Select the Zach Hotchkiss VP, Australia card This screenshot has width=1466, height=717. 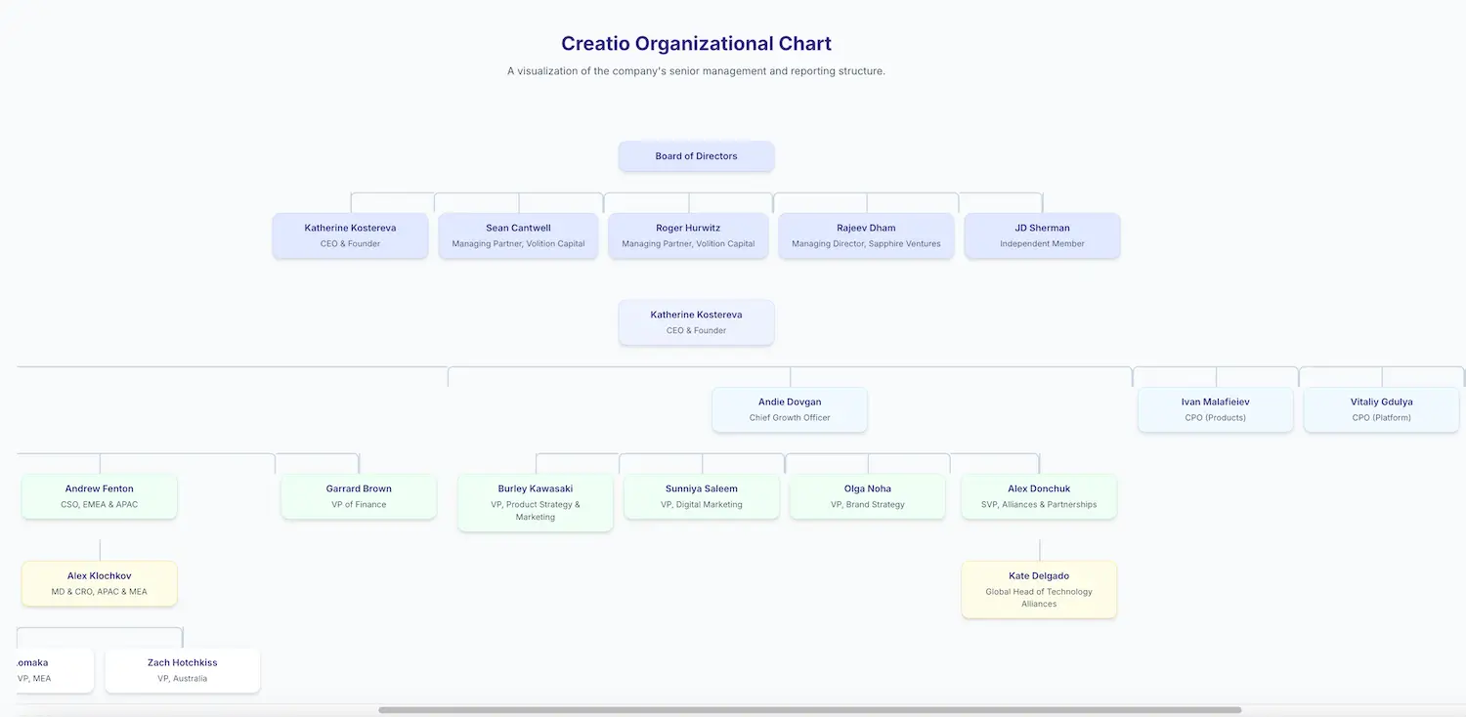(x=183, y=670)
